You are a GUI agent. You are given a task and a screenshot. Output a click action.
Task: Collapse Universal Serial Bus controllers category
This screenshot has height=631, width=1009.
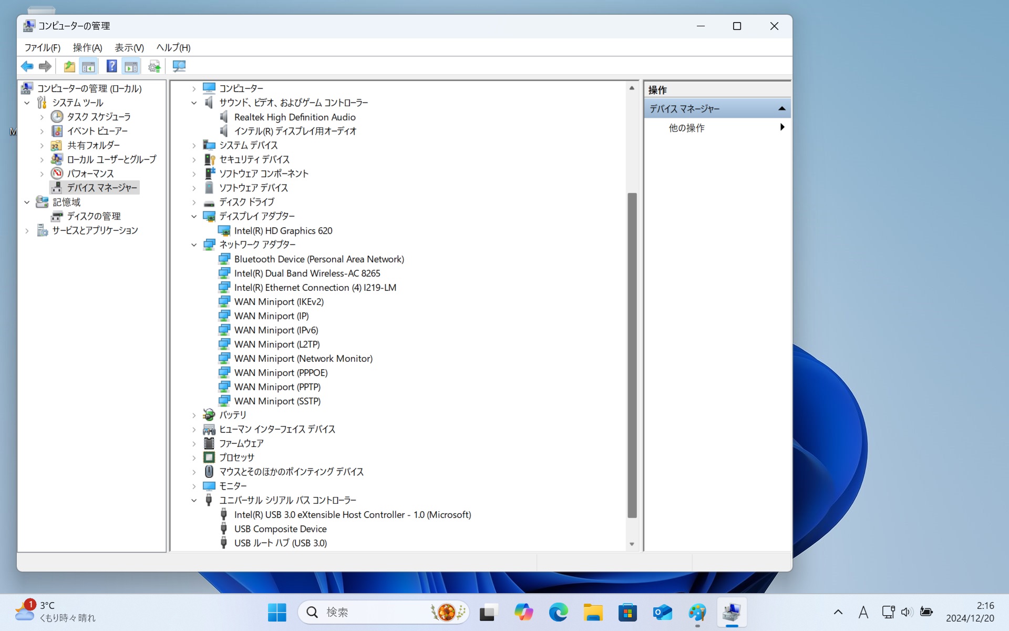[194, 500]
